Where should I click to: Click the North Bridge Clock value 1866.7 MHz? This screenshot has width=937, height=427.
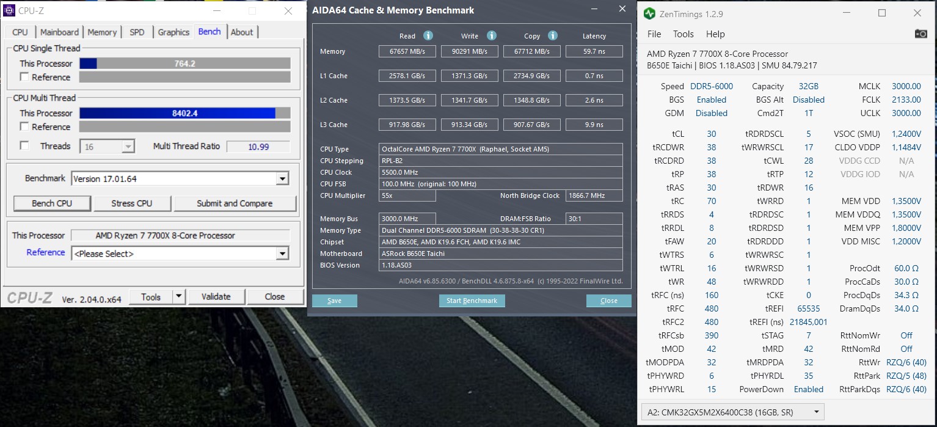(x=594, y=195)
